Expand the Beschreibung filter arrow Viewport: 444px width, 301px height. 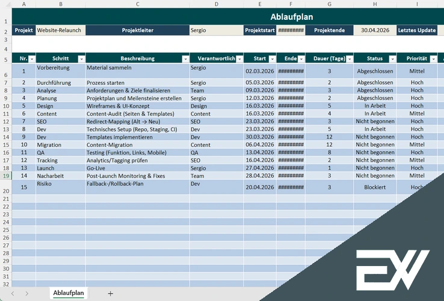(184, 59)
